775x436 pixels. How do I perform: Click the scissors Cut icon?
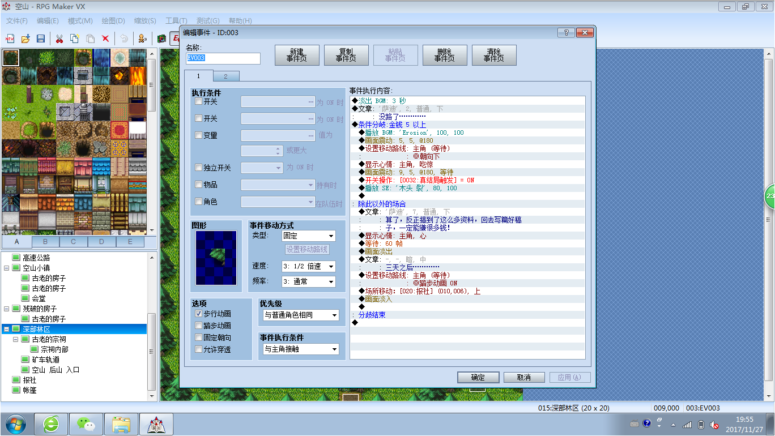click(x=59, y=39)
